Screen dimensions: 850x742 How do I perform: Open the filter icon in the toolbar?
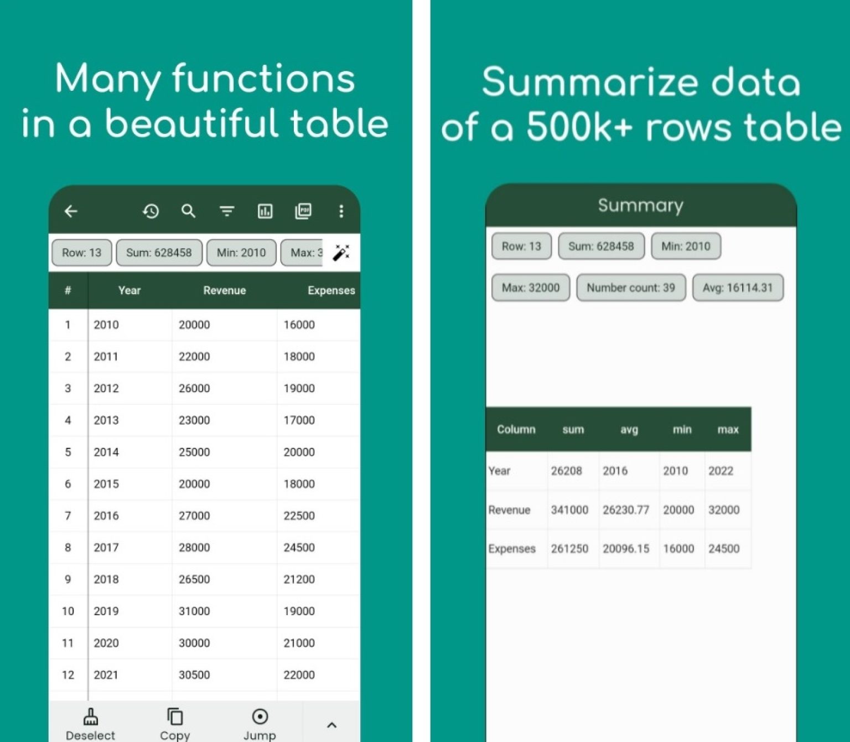(x=227, y=212)
